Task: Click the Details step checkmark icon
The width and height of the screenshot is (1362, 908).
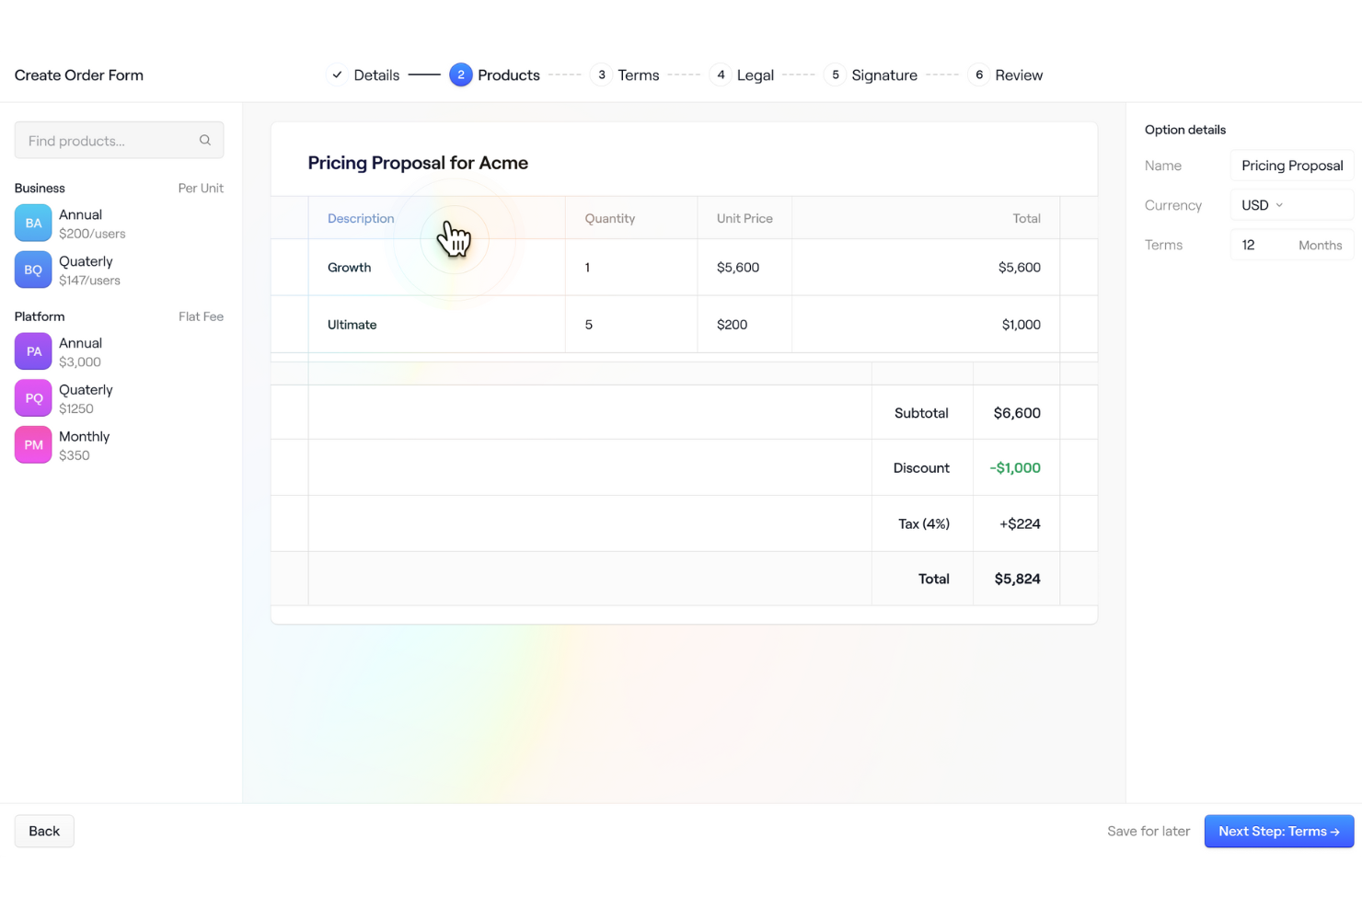Action: 338,75
